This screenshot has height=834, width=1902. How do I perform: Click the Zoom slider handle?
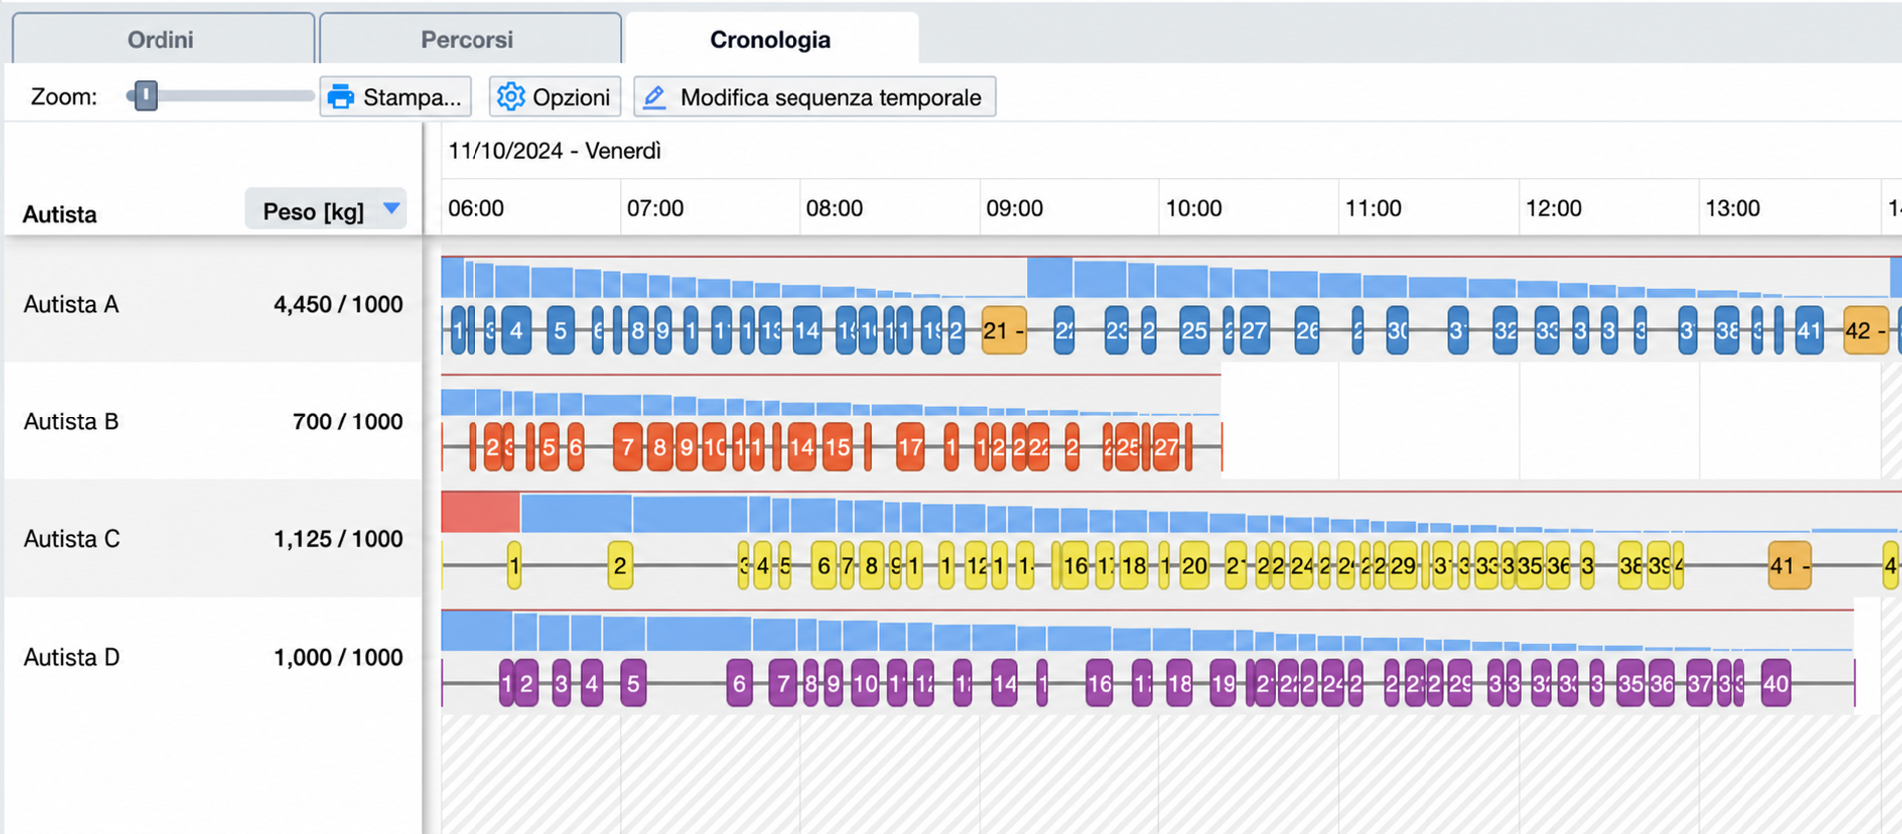coord(146,96)
